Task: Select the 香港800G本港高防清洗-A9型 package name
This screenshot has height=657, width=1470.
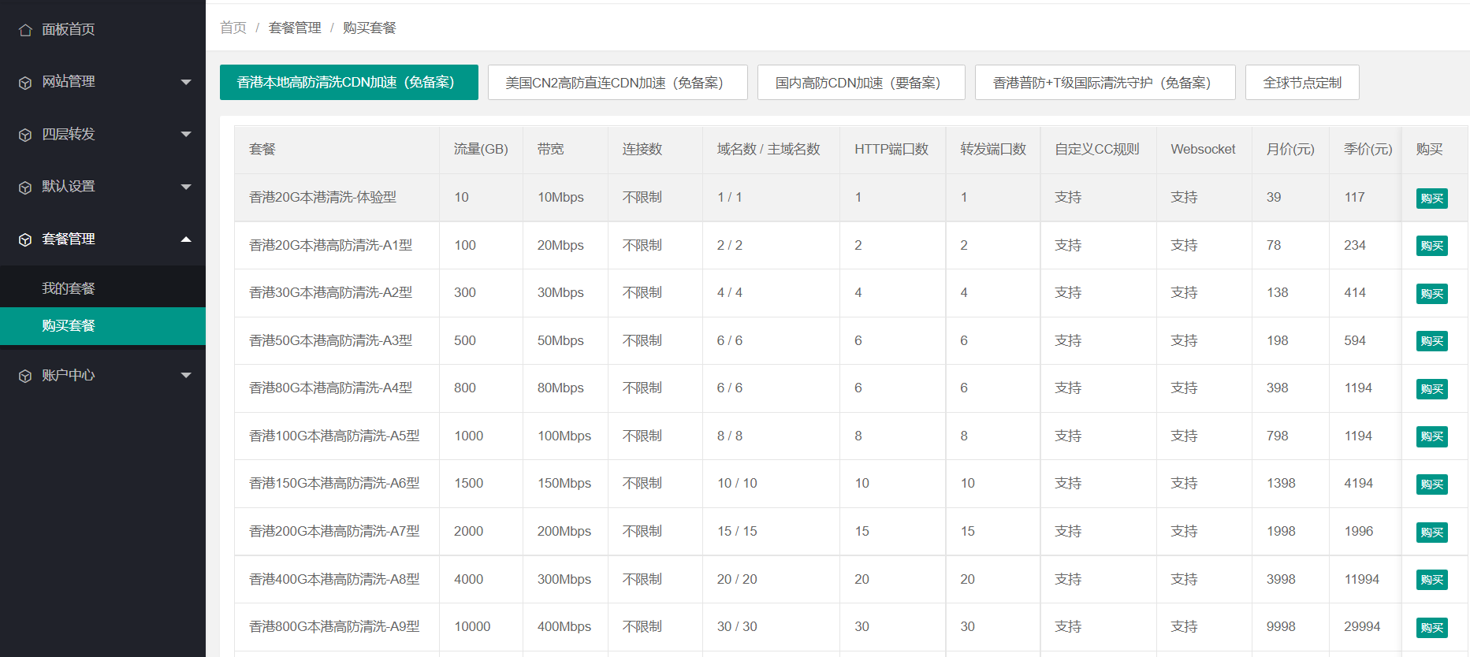Action: pyautogui.click(x=334, y=626)
